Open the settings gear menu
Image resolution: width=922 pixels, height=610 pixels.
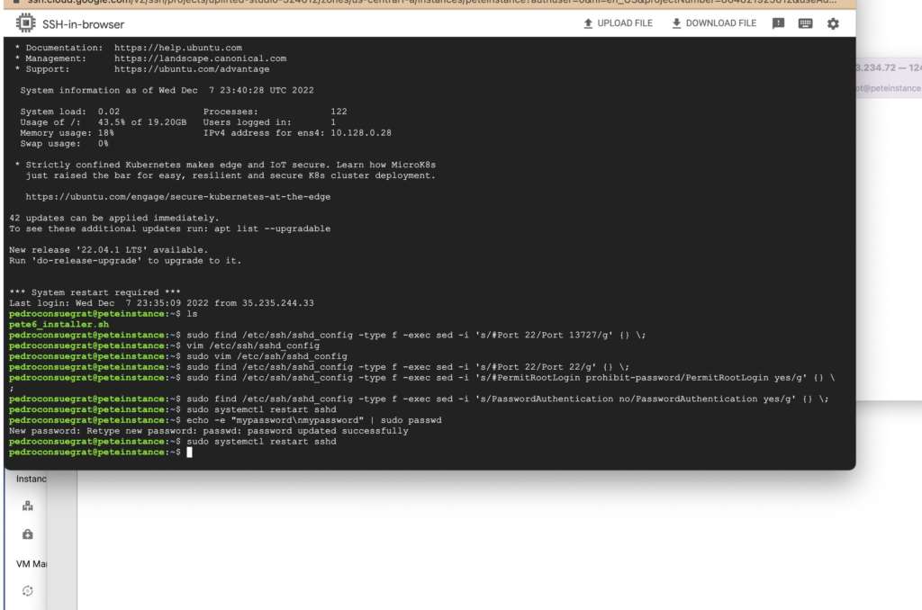pos(833,23)
